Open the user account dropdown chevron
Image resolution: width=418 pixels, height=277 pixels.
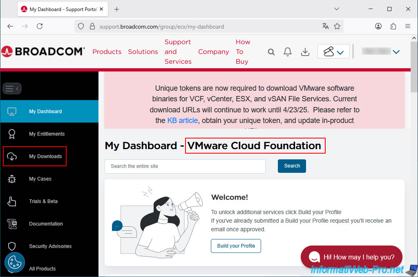[x=396, y=52]
